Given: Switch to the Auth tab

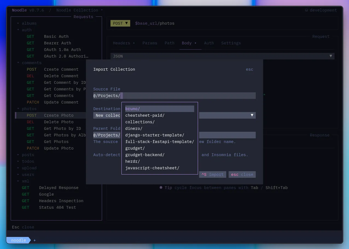Looking at the screenshot, I should point(209,43).
